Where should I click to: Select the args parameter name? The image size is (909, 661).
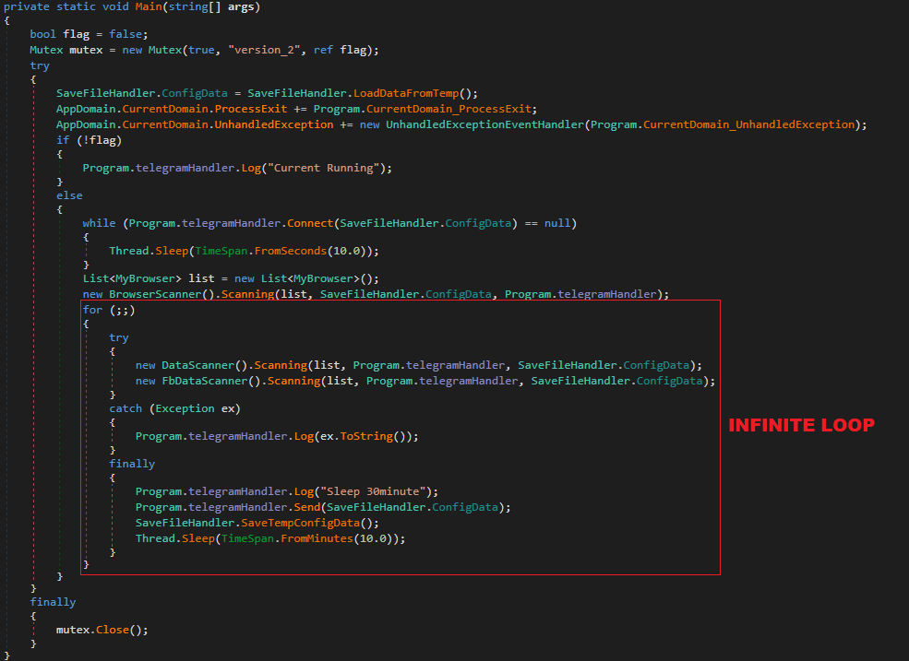coord(241,7)
